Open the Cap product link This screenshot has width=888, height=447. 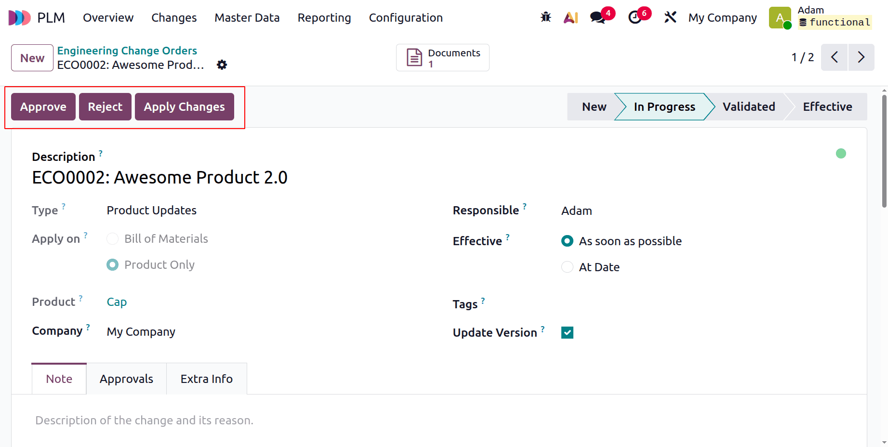coord(117,302)
